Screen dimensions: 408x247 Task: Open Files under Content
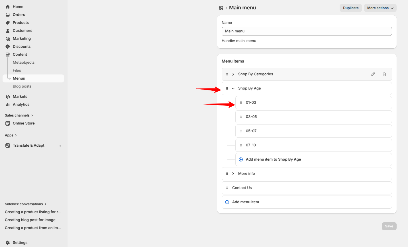[x=17, y=70]
